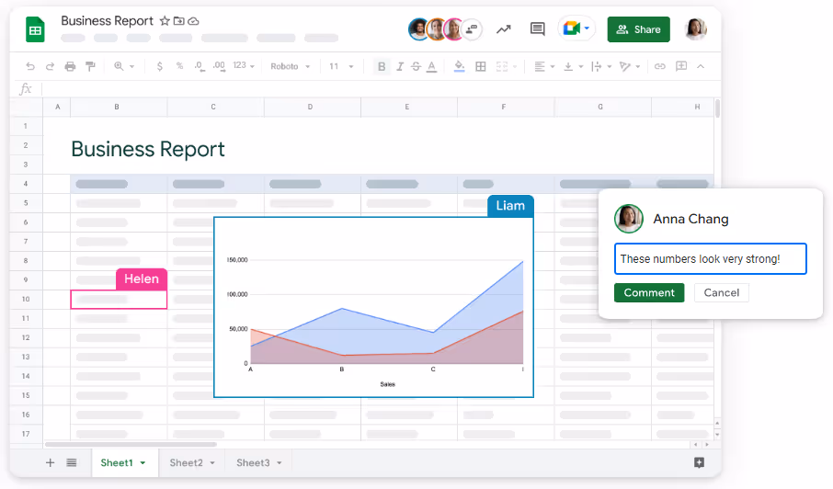Open Sheet2 tab options arrow
Image resolution: width=833 pixels, height=489 pixels.
pos(212,463)
